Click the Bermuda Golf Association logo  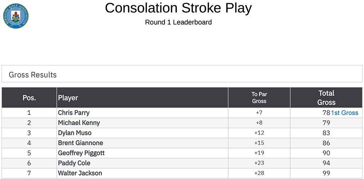click(x=15, y=16)
